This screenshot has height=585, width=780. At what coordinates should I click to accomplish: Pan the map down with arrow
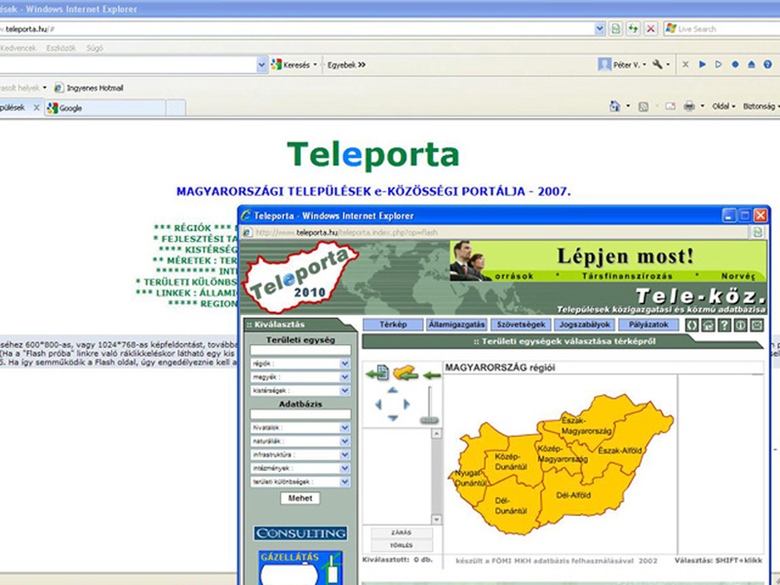(x=393, y=418)
